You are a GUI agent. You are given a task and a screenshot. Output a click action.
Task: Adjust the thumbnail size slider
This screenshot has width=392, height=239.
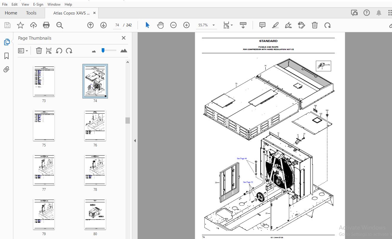[103, 51]
